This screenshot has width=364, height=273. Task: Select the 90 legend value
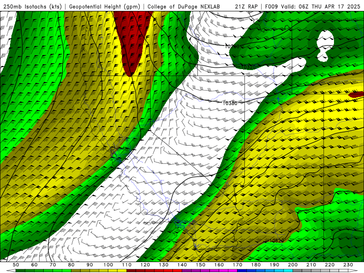[90, 265]
